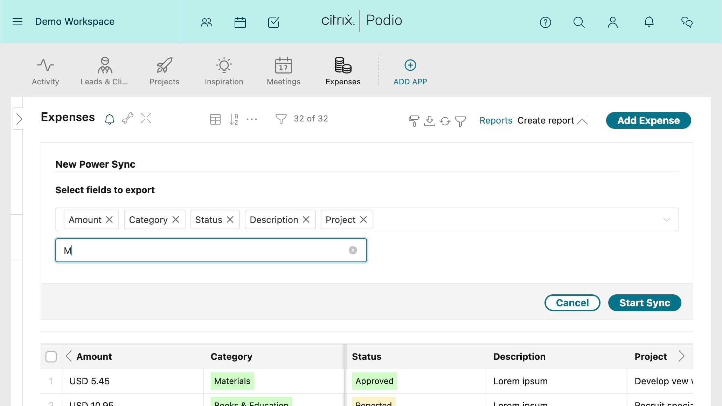Open app settings wrench icon
Viewport: 722px width, 406px height.
point(128,118)
